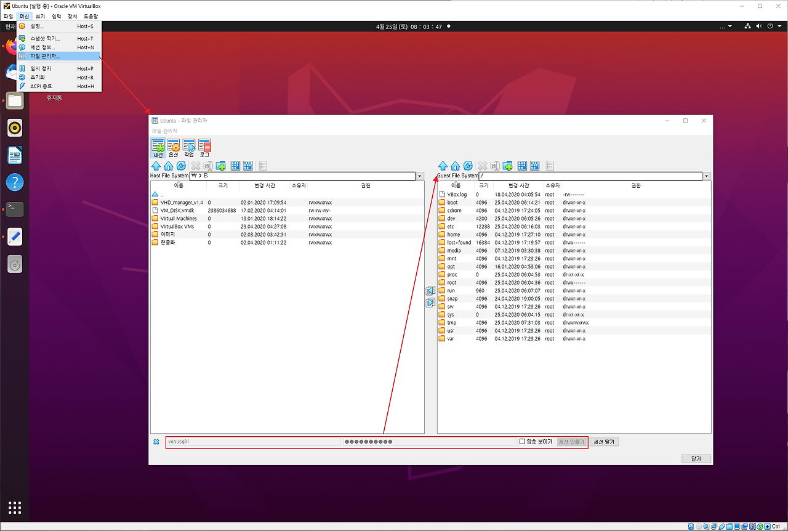Open the 장치 menu in menu bar
Image resolution: width=788 pixels, height=531 pixels.
pyautogui.click(x=73, y=16)
